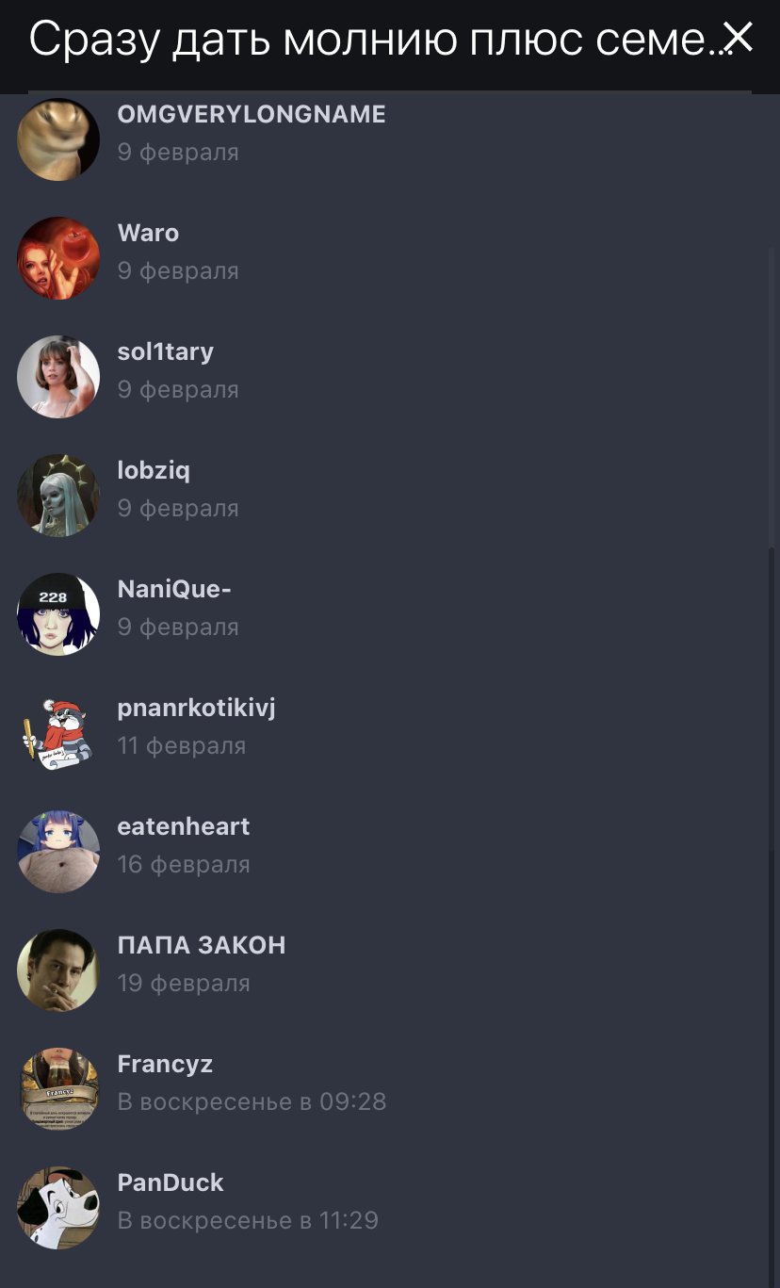Open the OMGVERYLONGNAME username link
This screenshot has height=1288, width=780.
click(x=252, y=114)
